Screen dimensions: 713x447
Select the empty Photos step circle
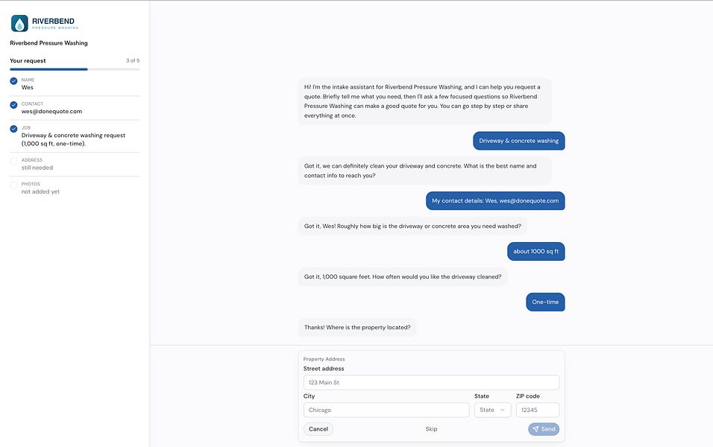tap(13, 186)
